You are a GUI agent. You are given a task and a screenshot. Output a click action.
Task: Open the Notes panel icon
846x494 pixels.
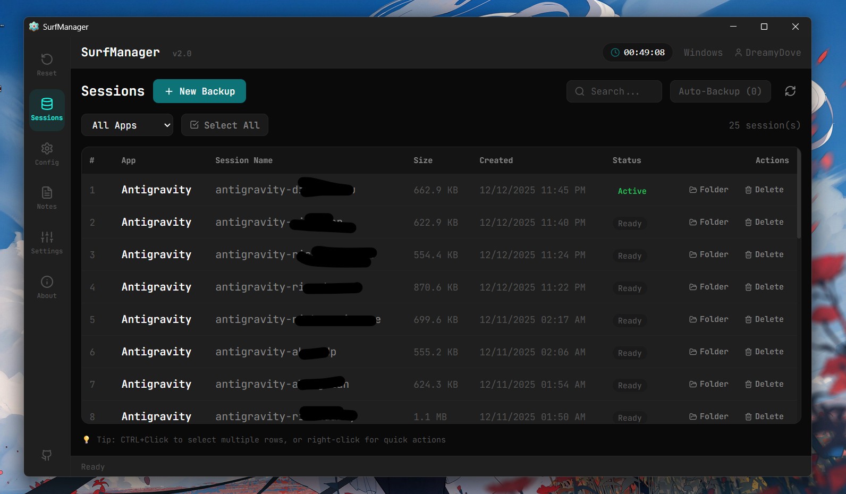pyautogui.click(x=47, y=198)
